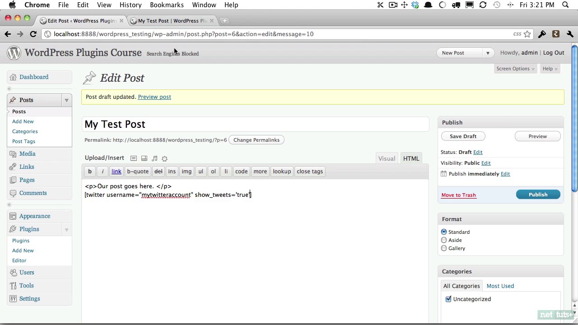Click the WordPress logo icon
Image resolution: width=578 pixels, height=325 pixels.
point(14,53)
